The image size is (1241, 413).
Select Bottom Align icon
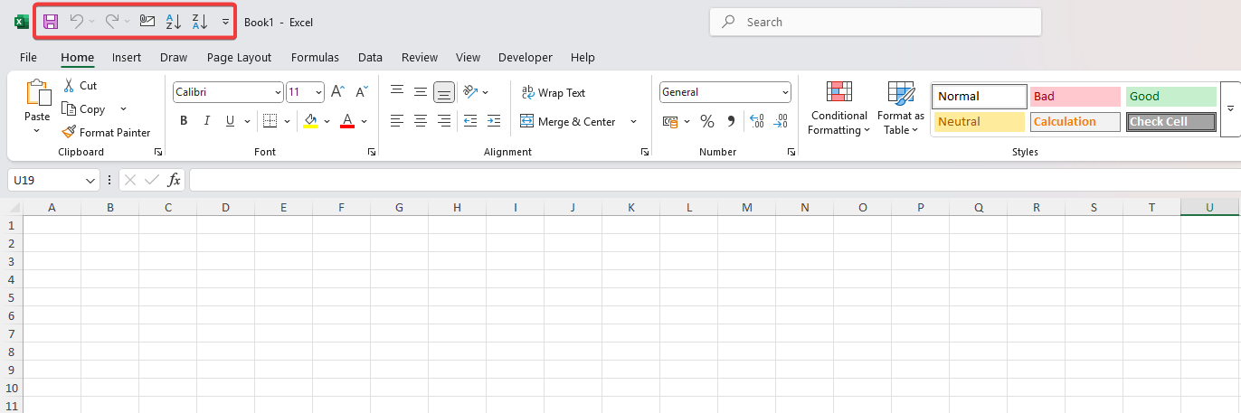[443, 92]
